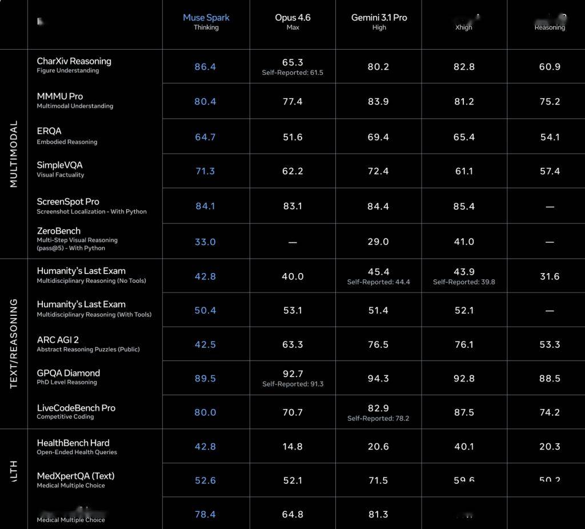Click Humanity's Last Exam (No Tools) label

[x=81, y=271]
